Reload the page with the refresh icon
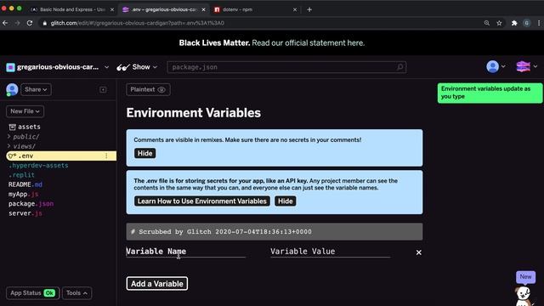The height and width of the screenshot is (306, 544). (x=30, y=23)
